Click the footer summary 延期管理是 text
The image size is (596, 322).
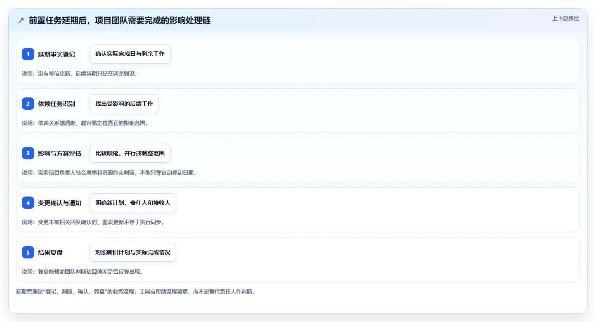[135, 292]
